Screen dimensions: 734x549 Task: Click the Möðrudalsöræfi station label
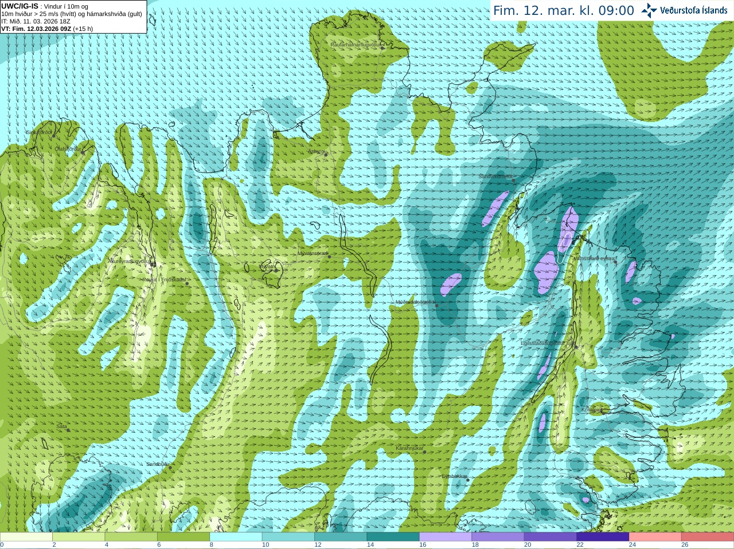(416, 302)
